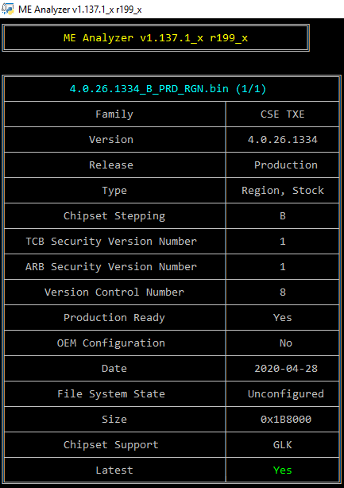Click the yellow ME Analyzer header banner
This screenshot has width=344, height=488.
pyautogui.click(x=156, y=38)
